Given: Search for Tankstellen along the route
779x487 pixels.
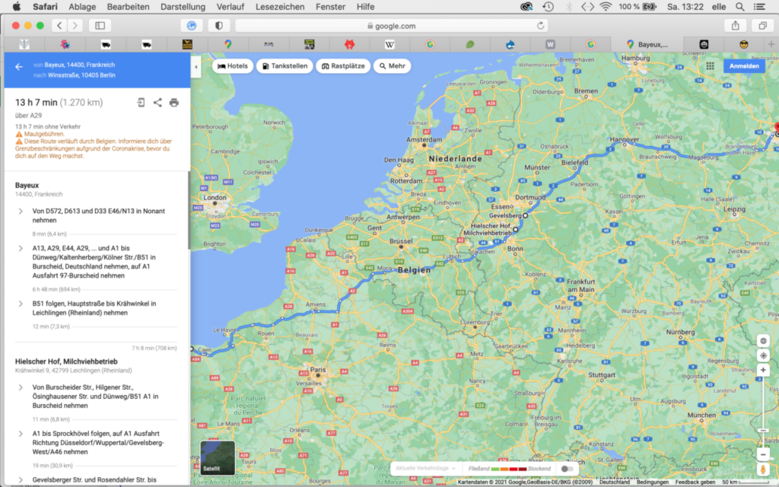Looking at the screenshot, I should (x=285, y=66).
